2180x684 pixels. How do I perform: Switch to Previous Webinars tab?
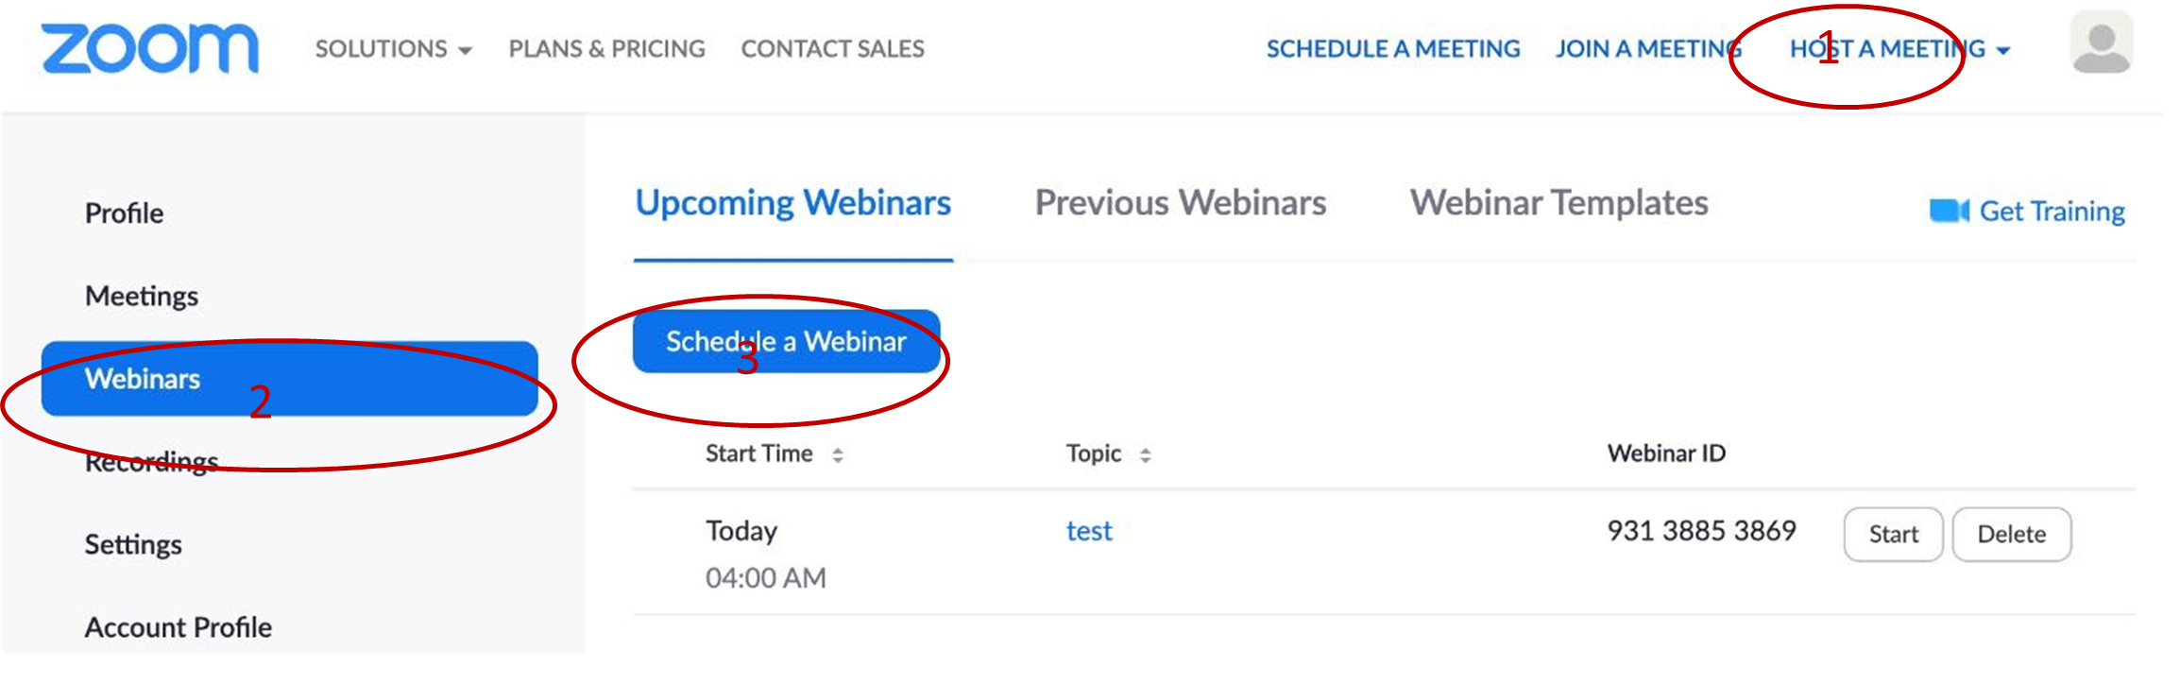click(x=1180, y=203)
